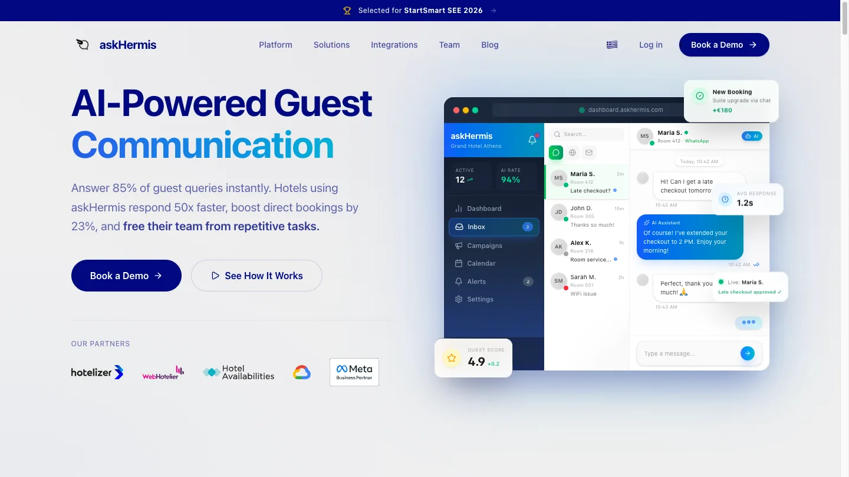Click the AI Assistant reply bubble
Image resolution: width=849 pixels, height=477 pixels.
(x=690, y=237)
